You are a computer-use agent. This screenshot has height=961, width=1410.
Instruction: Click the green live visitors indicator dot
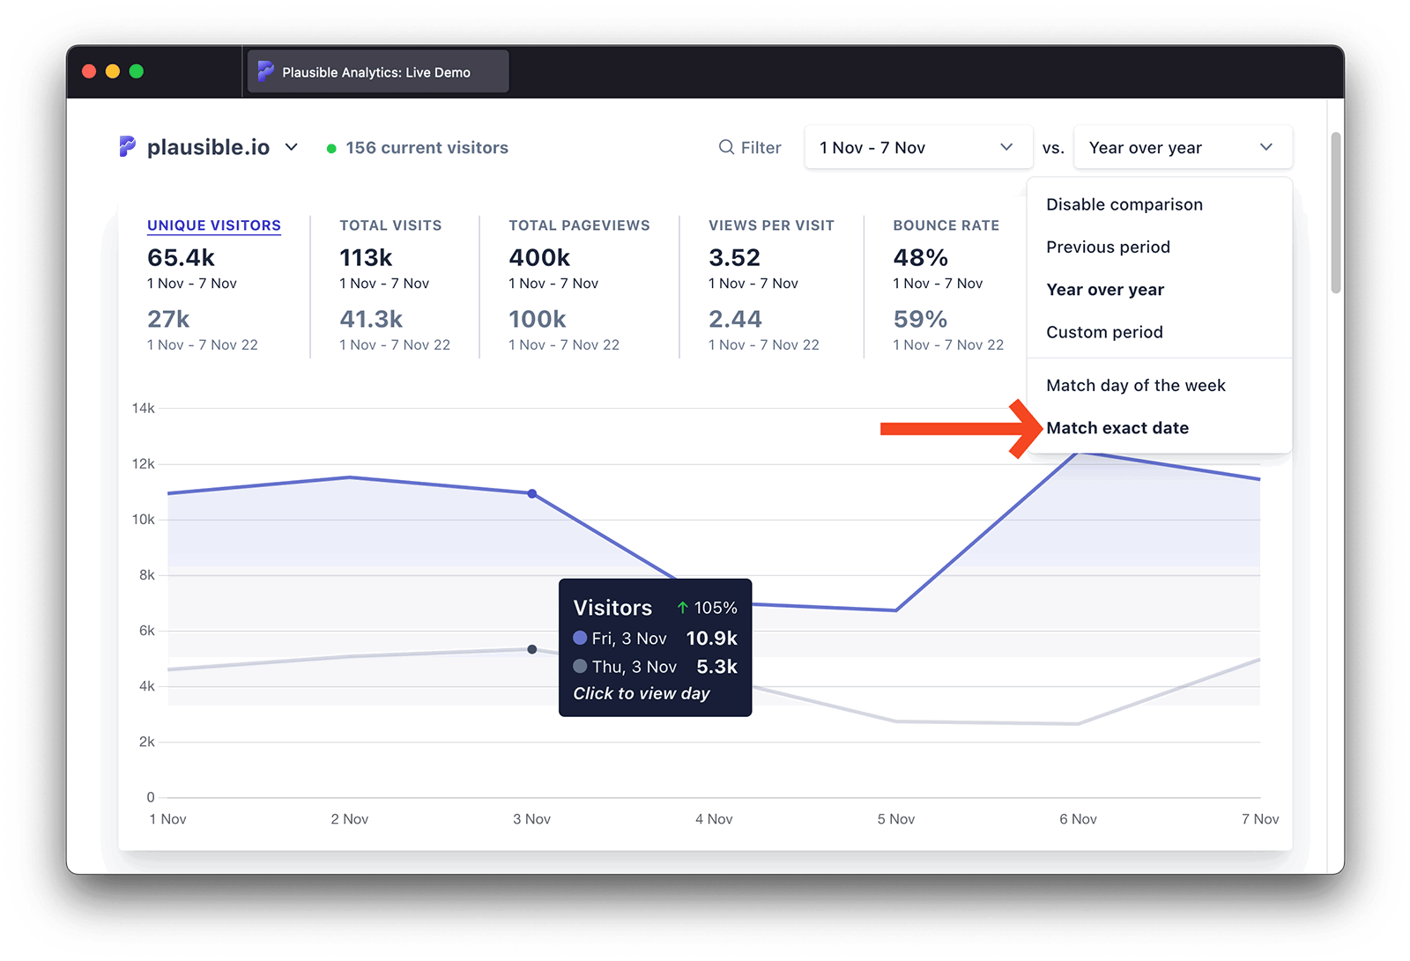[331, 149]
